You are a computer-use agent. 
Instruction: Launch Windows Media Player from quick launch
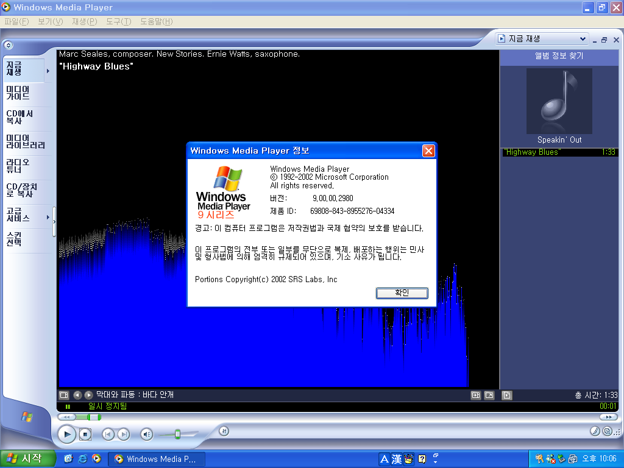pos(96,459)
